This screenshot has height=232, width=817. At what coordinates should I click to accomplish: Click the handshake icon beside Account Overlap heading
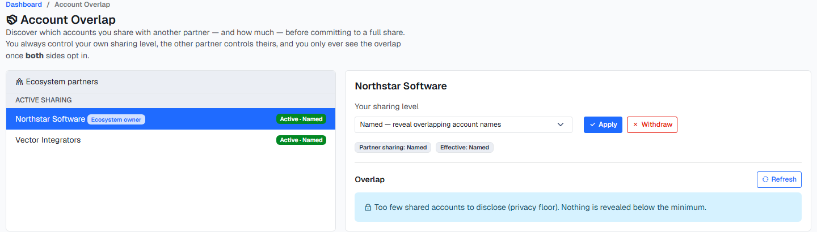(12, 20)
